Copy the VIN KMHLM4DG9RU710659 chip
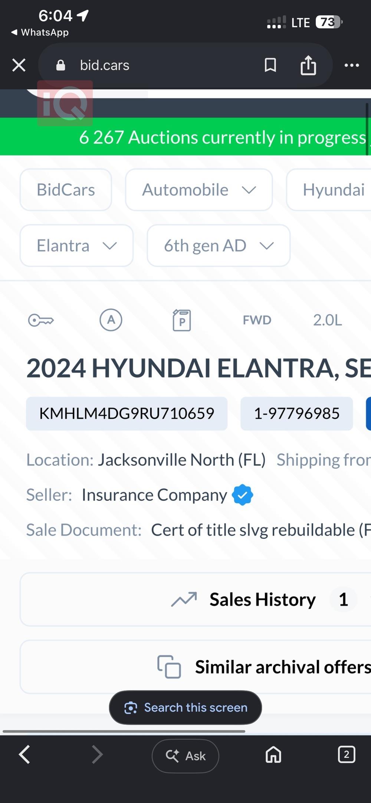 (x=127, y=414)
